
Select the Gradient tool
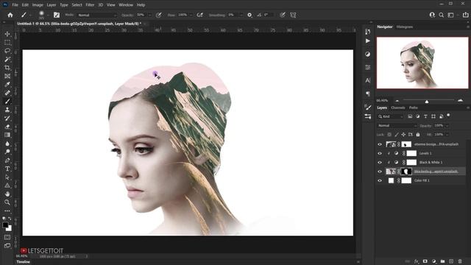7,135
